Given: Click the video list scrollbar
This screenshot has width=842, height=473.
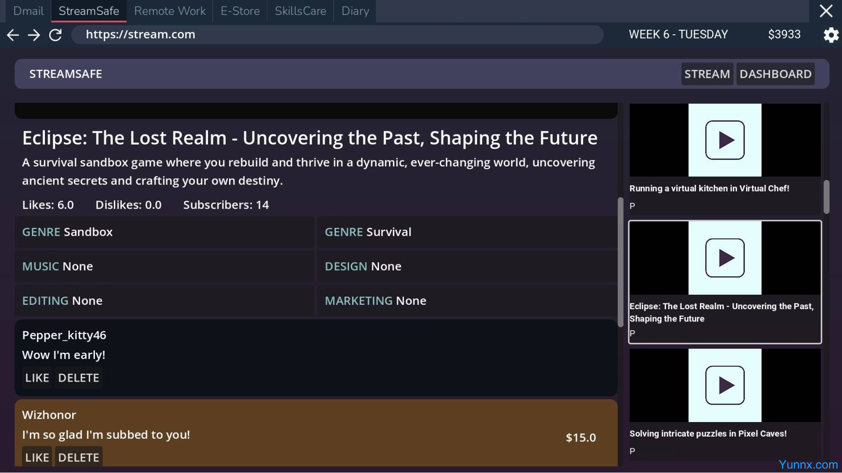Looking at the screenshot, I should point(826,197).
